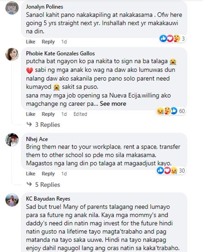Open Nhej Ace's profile name link
The height and width of the screenshot is (252, 203).
pyautogui.click(x=37, y=139)
